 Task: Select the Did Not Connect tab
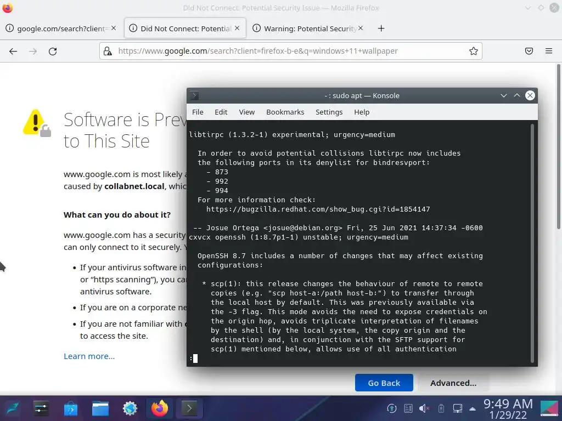point(185,29)
